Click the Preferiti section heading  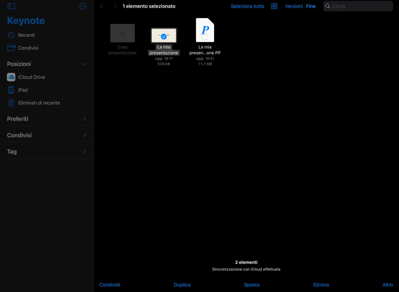tap(18, 119)
